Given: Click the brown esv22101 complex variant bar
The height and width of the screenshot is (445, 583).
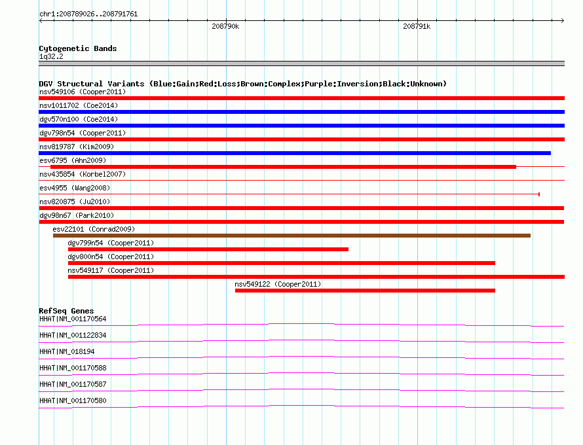Looking at the screenshot, I should click(292, 236).
